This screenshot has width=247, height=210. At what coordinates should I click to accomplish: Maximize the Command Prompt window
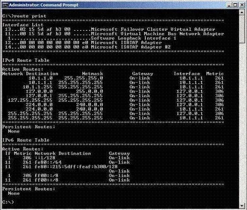[x=235, y=5]
